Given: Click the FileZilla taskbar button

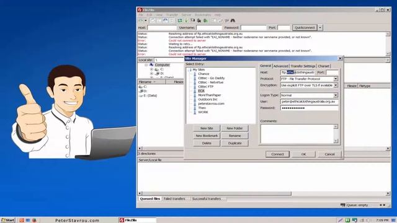Looking at the screenshot, I should [x=137, y=221].
